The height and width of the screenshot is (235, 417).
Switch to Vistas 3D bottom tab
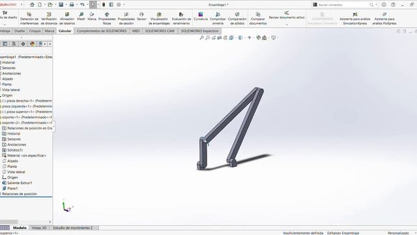pyautogui.click(x=39, y=228)
